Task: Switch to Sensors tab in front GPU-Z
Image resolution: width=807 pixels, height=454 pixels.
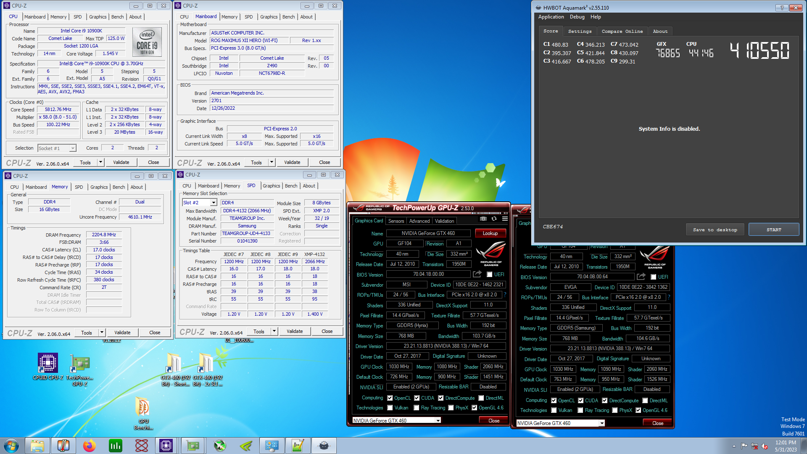Action: tap(396, 221)
